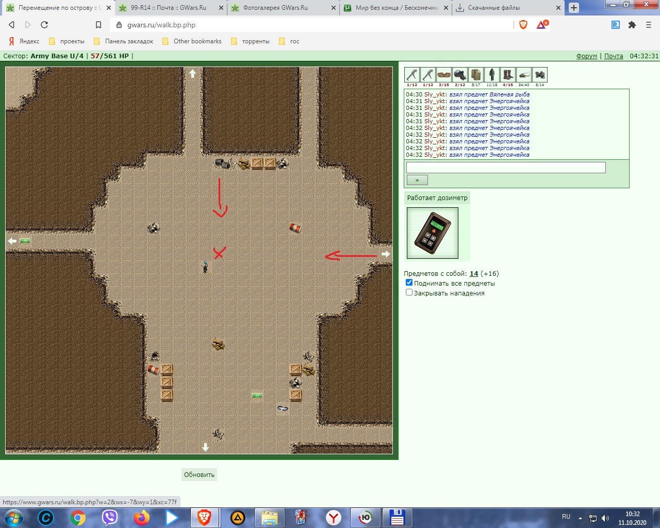Open Viber from taskbar

pyautogui.click(x=110, y=518)
